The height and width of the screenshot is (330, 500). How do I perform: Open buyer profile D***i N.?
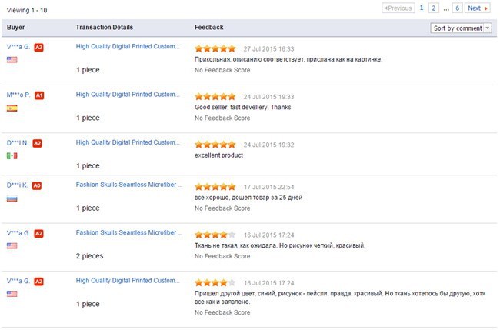click(x=18, y=143)
